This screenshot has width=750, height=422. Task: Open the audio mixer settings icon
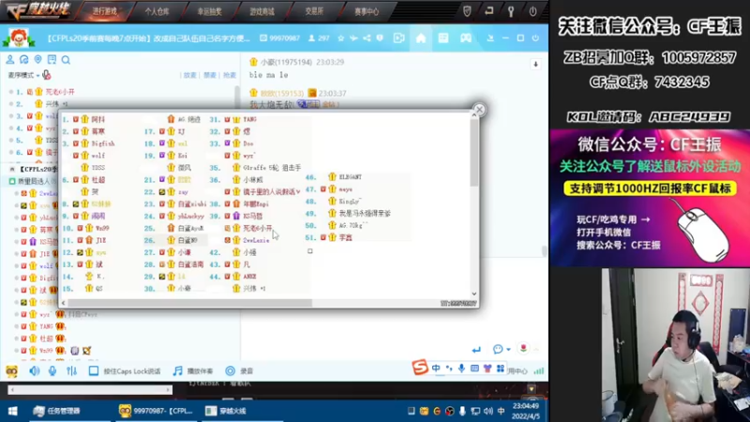click(71, 370)
